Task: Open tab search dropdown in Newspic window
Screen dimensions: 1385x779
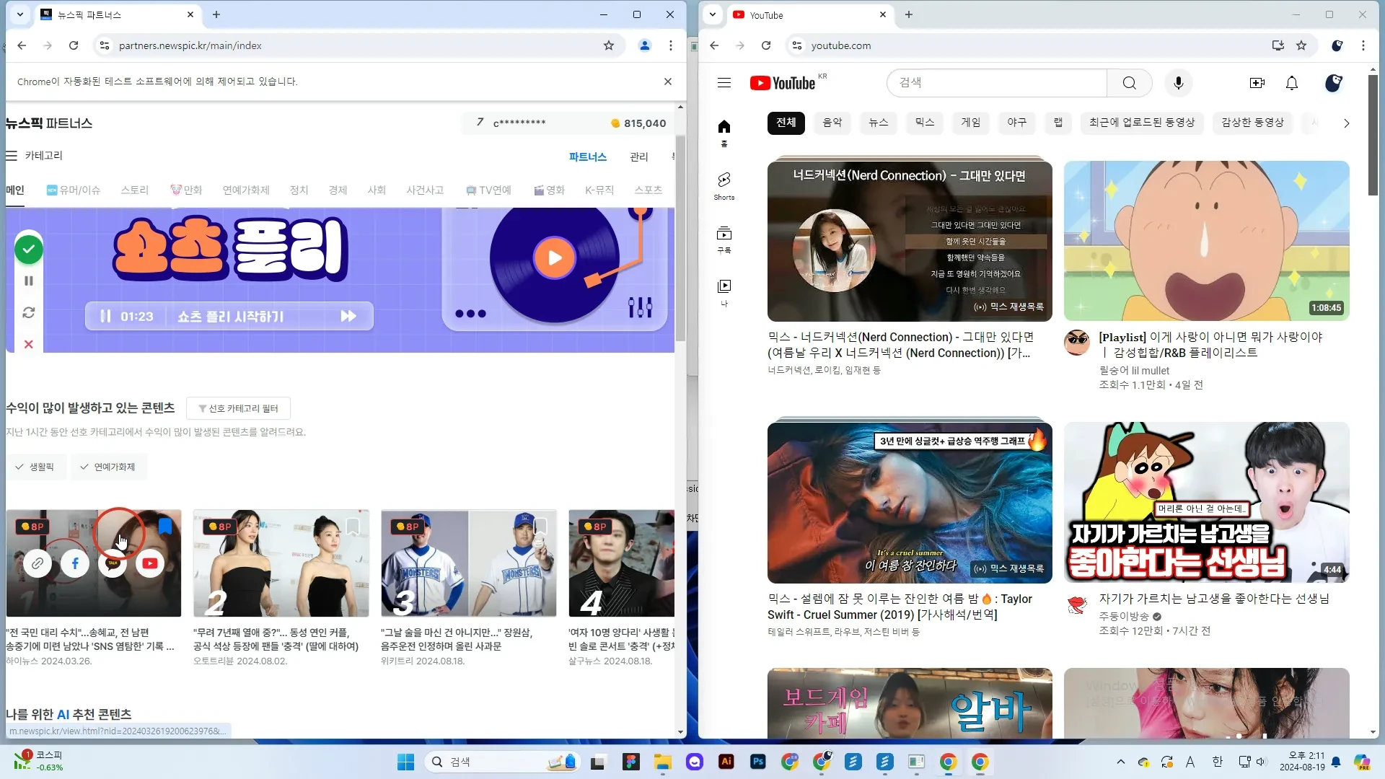Action: click(x=20, y=14)
